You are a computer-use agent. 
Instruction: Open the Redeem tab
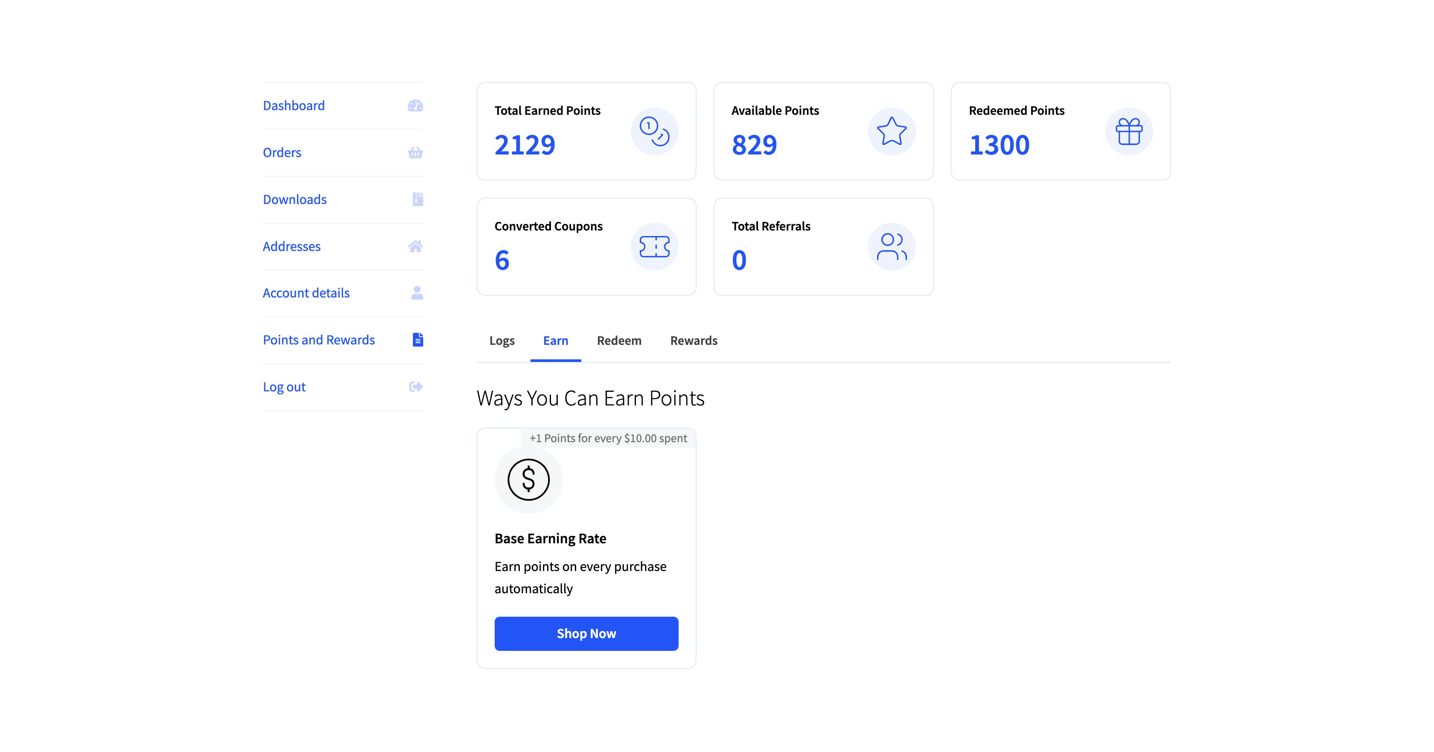click(619, 341)
